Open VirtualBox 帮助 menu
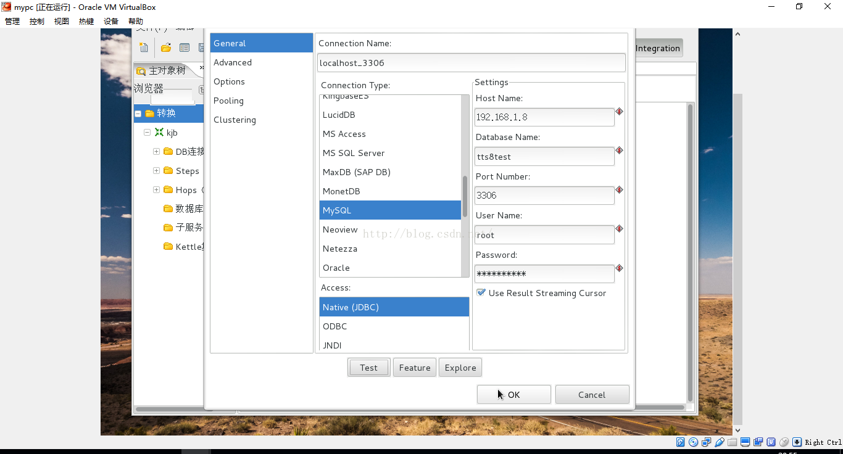 coord(136,21)
